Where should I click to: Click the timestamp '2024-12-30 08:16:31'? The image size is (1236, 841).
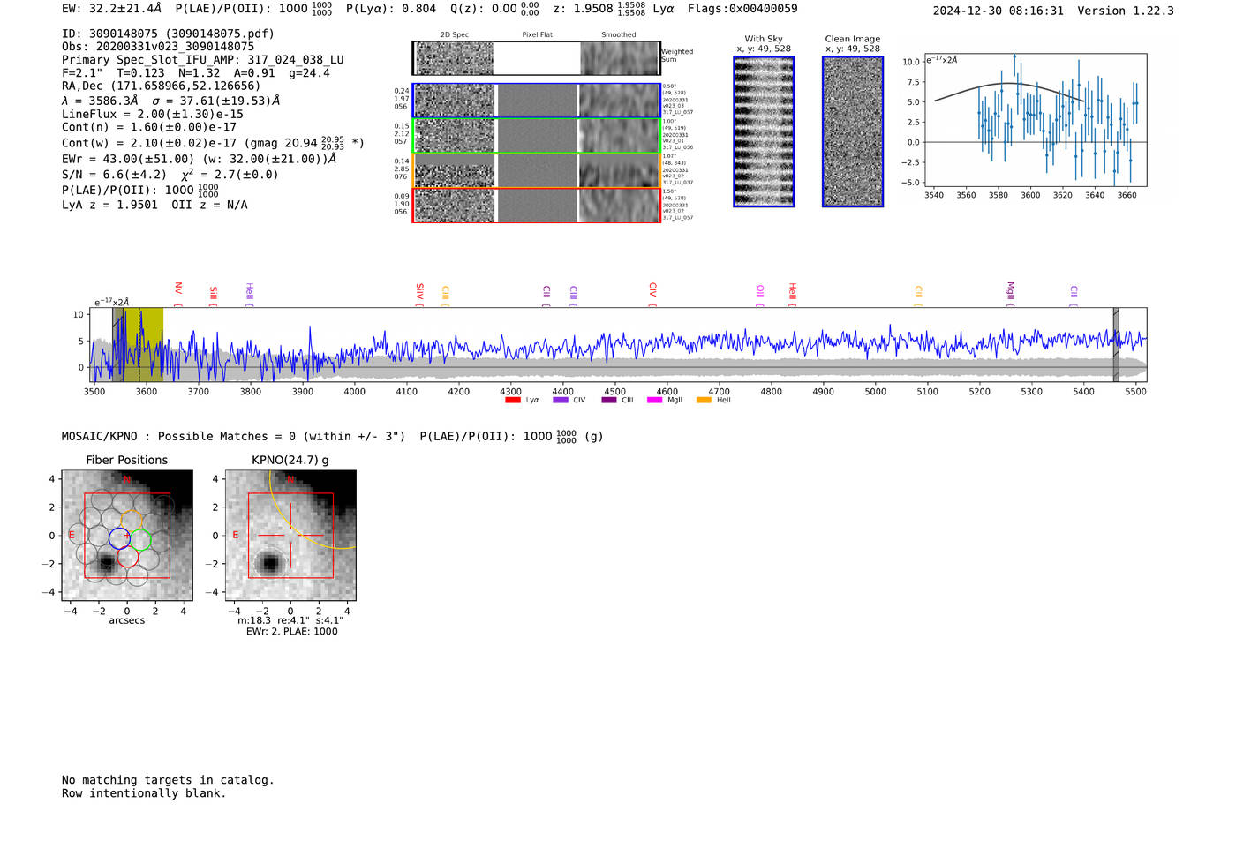pyautogui.click(x=999, y=11)
